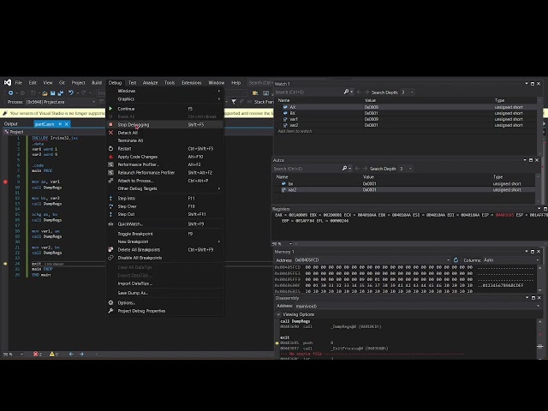Choose Disable All Breakpoints entry
Image resolution: width=548 pixels, height=411 pixels.
point(164,258)
